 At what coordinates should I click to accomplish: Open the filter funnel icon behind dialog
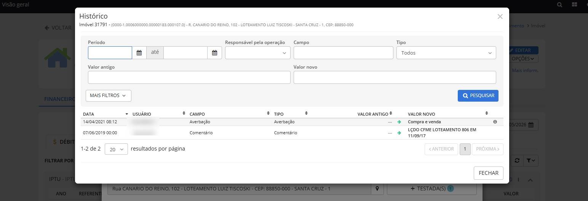click(x=530, y=160)
